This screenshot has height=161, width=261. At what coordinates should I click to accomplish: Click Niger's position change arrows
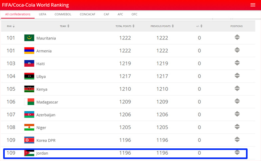(237, 127)
